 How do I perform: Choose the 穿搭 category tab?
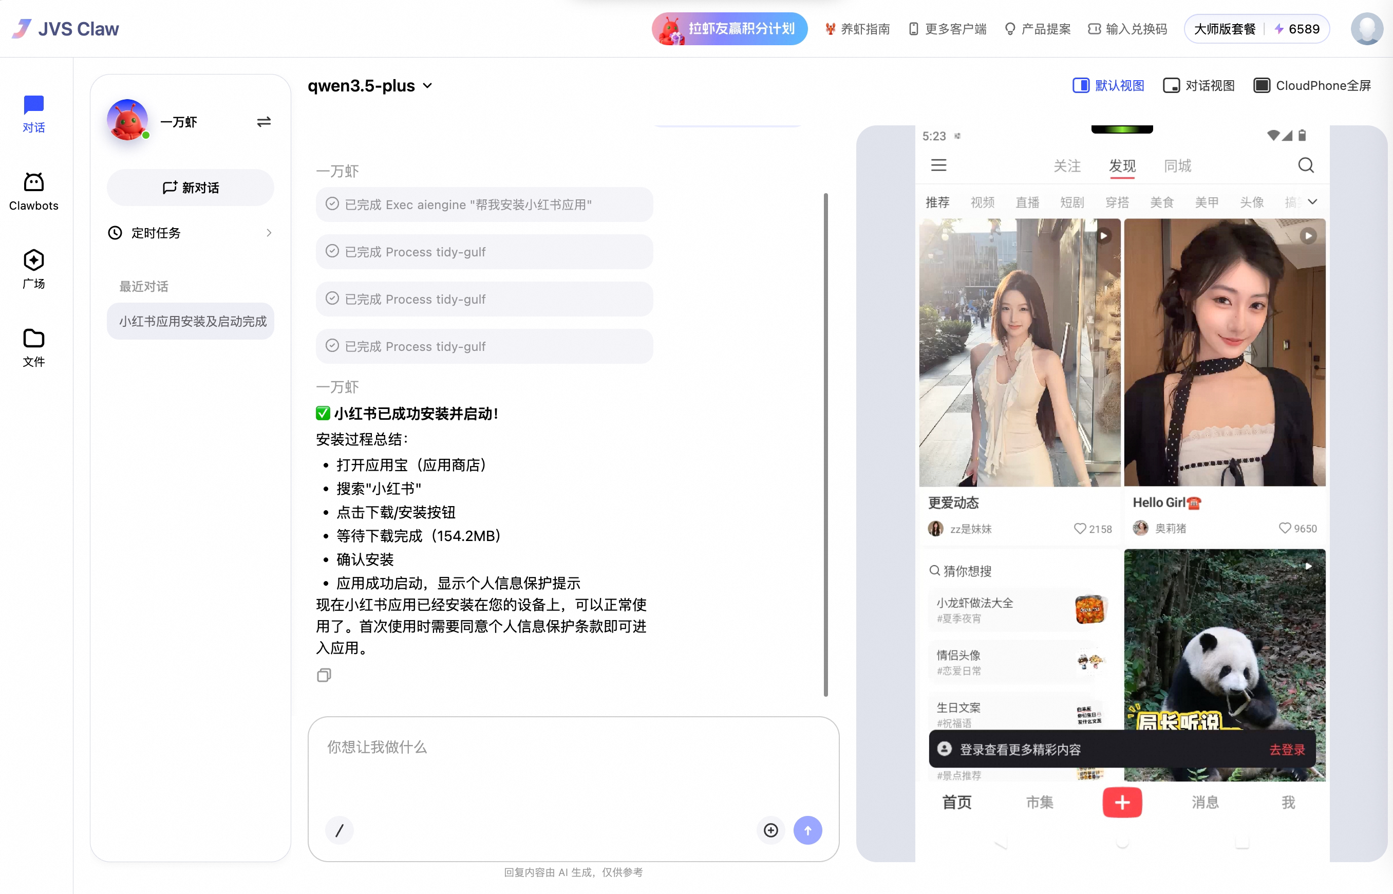(x=1117, y=202)
